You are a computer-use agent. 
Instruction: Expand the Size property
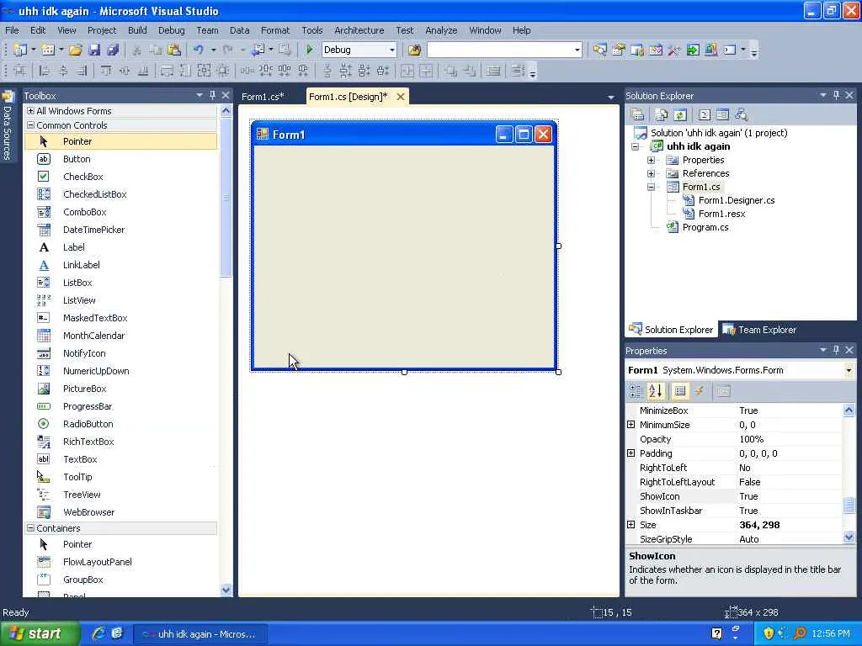coord(631,525)
